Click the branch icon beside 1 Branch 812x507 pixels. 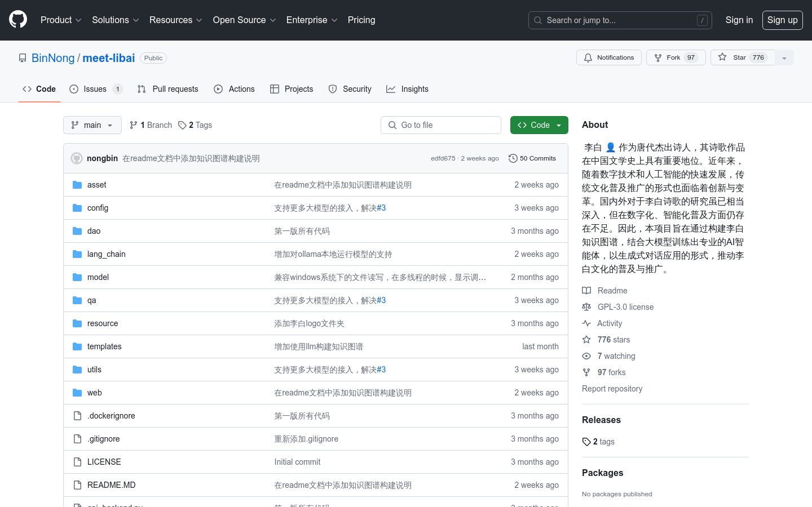tap(134, 125)
